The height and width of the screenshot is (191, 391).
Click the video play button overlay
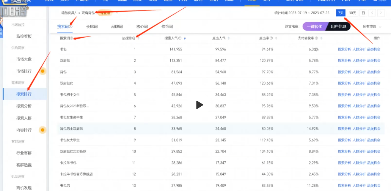click(200, 105)
